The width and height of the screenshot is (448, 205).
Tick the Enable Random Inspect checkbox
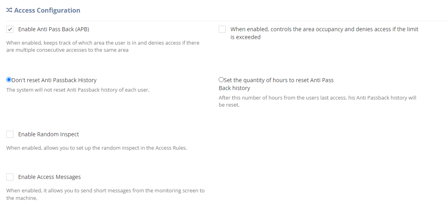(x=10, y=134)
